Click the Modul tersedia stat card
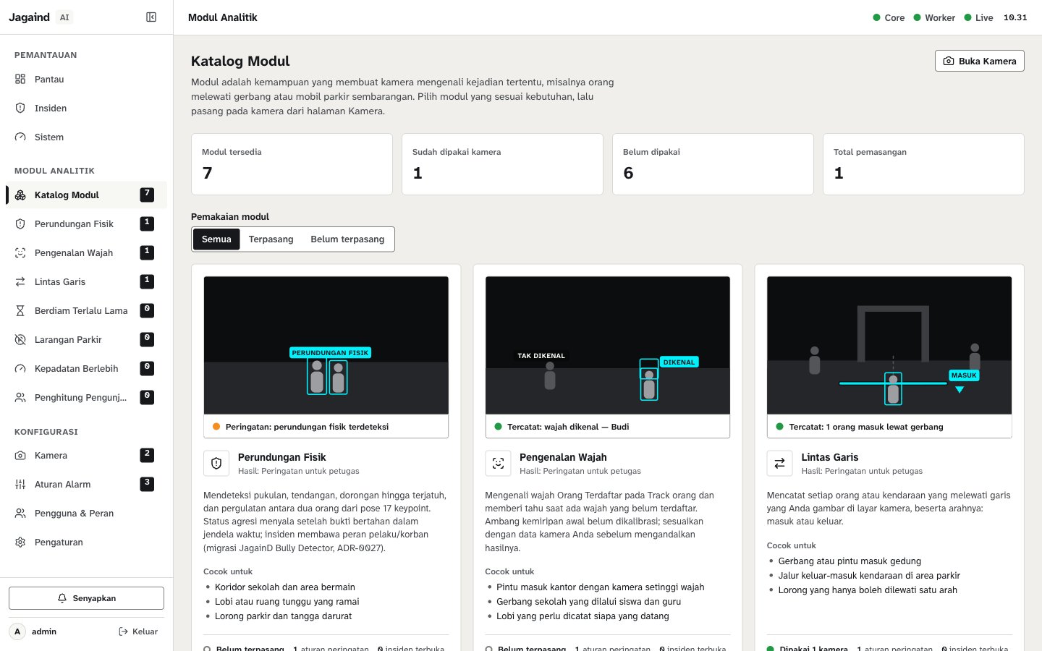The image size is (1042, 651). coord(292,164)
